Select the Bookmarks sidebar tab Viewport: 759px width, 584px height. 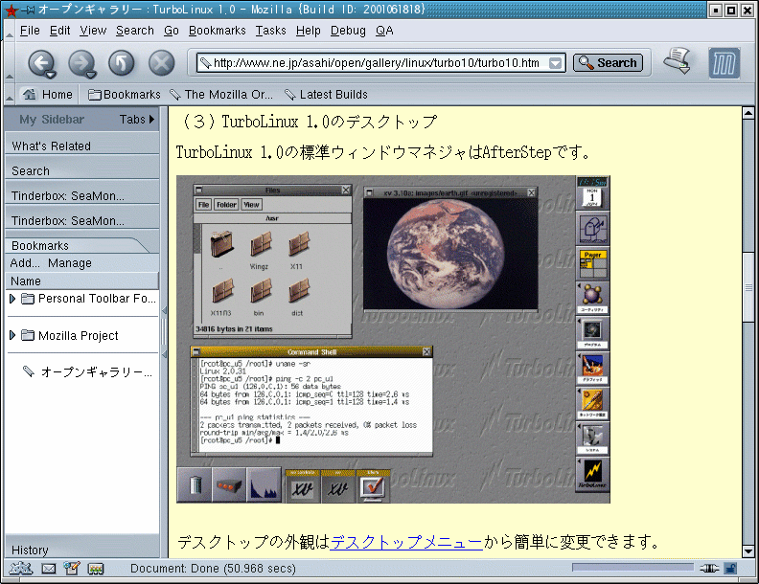pos(78,245)
